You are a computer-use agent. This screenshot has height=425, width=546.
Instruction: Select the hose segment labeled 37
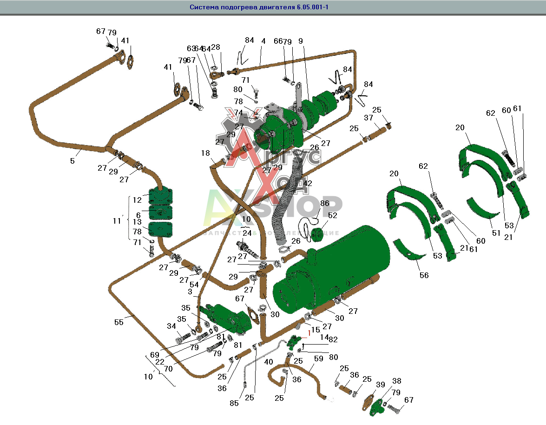[378, 134]
